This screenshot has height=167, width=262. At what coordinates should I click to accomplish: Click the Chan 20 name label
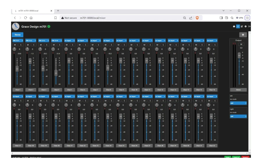tap(57, 146)
